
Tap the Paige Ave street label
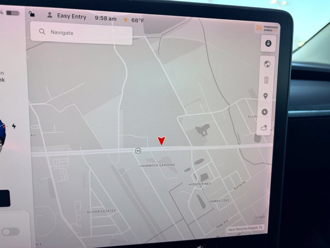(x=222, y=224)
